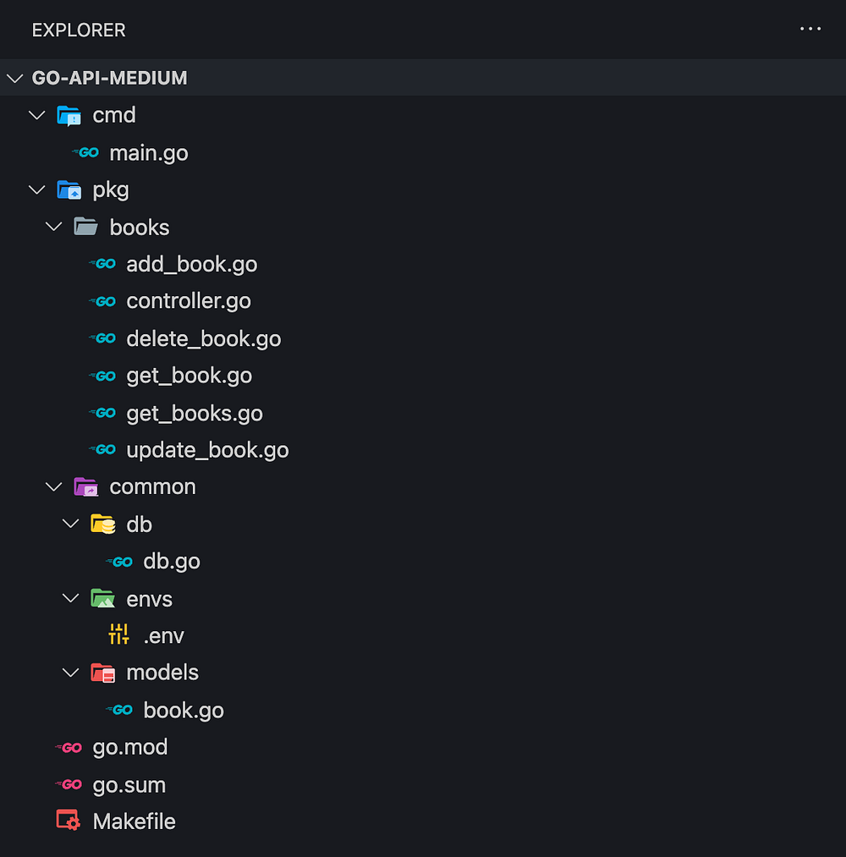Collapse the envs folder chevron
This screenshot has height=857, width=846.
click(x=71, y=599)
